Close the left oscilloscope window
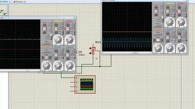 [75, 18]
